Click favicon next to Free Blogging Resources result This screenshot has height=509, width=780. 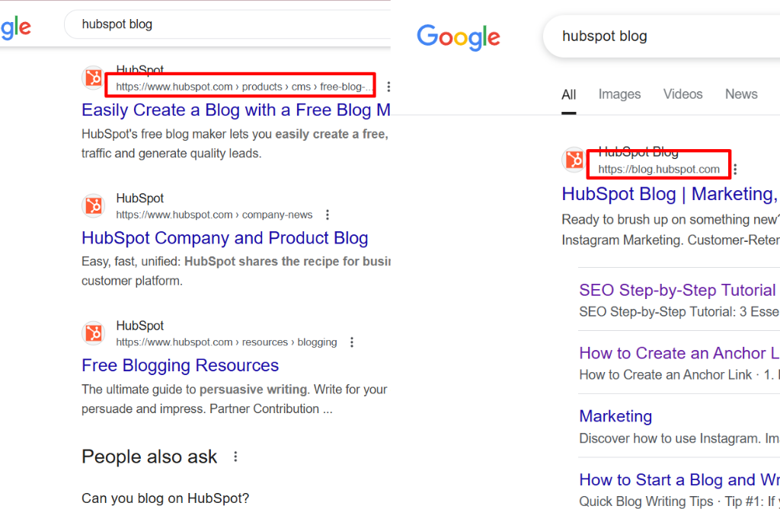click(94, 333)
